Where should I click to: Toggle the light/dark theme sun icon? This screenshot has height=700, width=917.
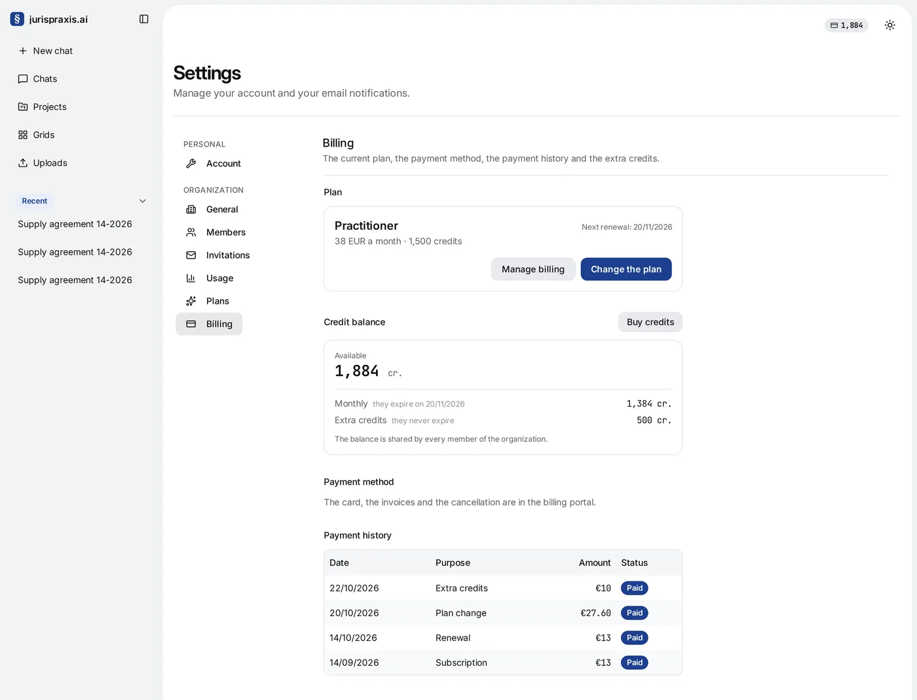(889, 26)
